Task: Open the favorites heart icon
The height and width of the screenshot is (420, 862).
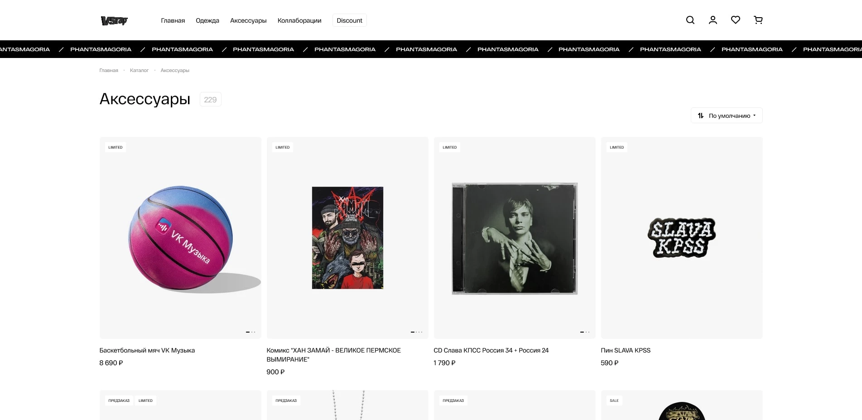Action: click(735, 20)
